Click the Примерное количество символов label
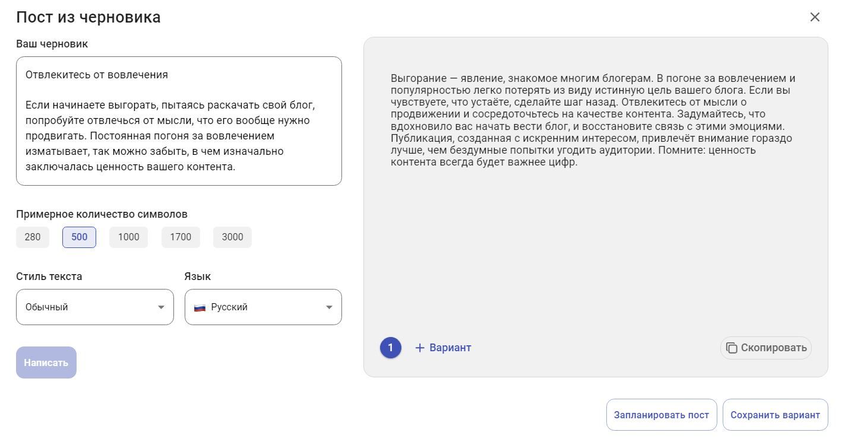 tap(102, 214)
